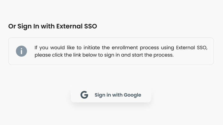Click the word "Google" in the sign-in button

coord(132,95)
